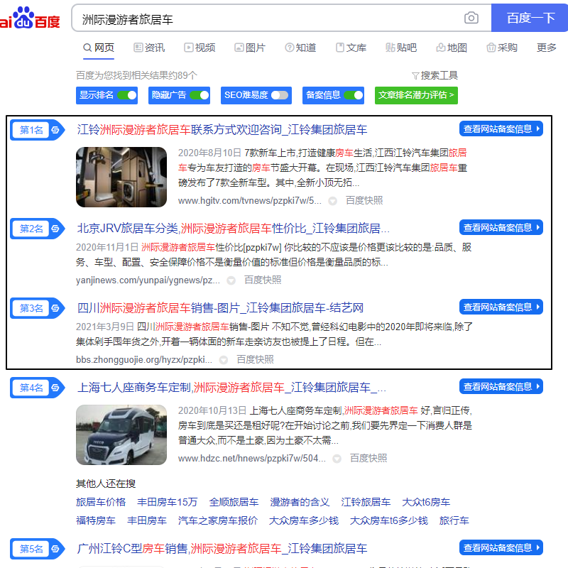Click URL yanjinews.com/yunpai/ygnews/pz...

pyautogui.click(x=148, y=280)
